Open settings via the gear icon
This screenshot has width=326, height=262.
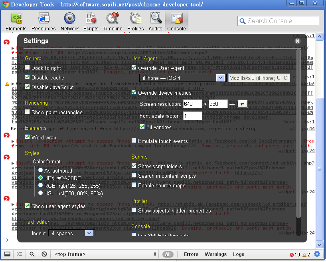point(317,254)
